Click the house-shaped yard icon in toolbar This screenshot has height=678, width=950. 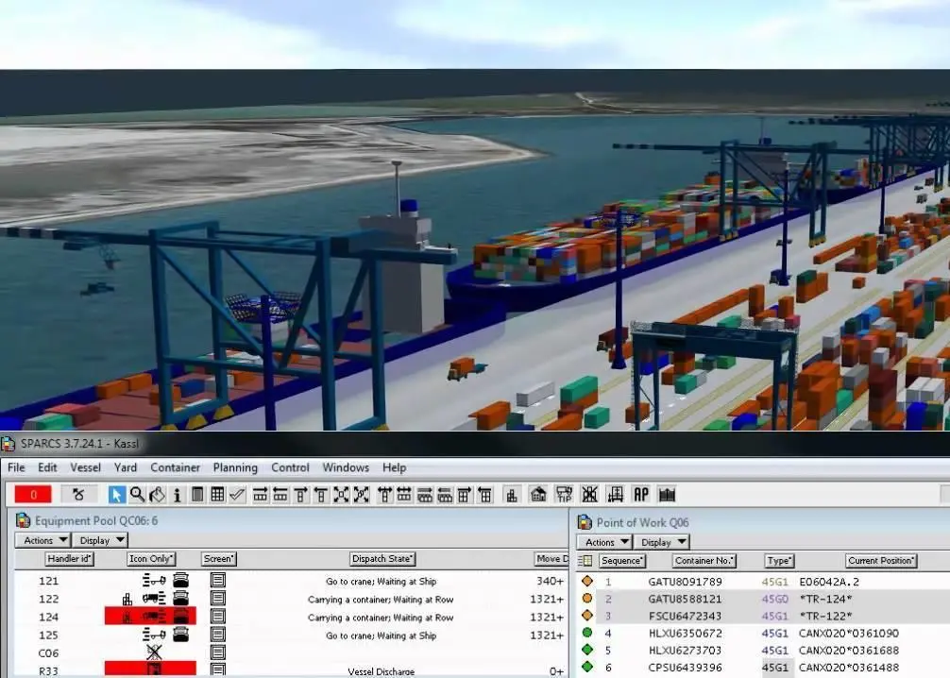tap(538, 495)
